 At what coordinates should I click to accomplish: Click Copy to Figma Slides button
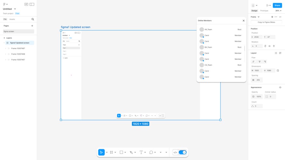point(266,22)
